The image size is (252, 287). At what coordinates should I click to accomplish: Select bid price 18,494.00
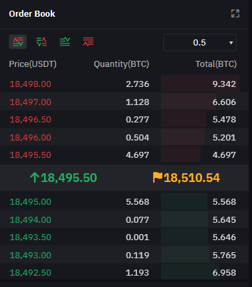point(31,219)
